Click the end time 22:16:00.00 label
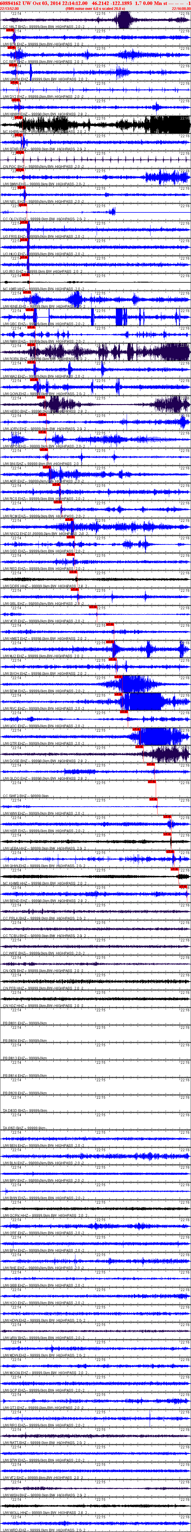The width and height of the screenshot is (191, 1532). [x=181, y=9]
